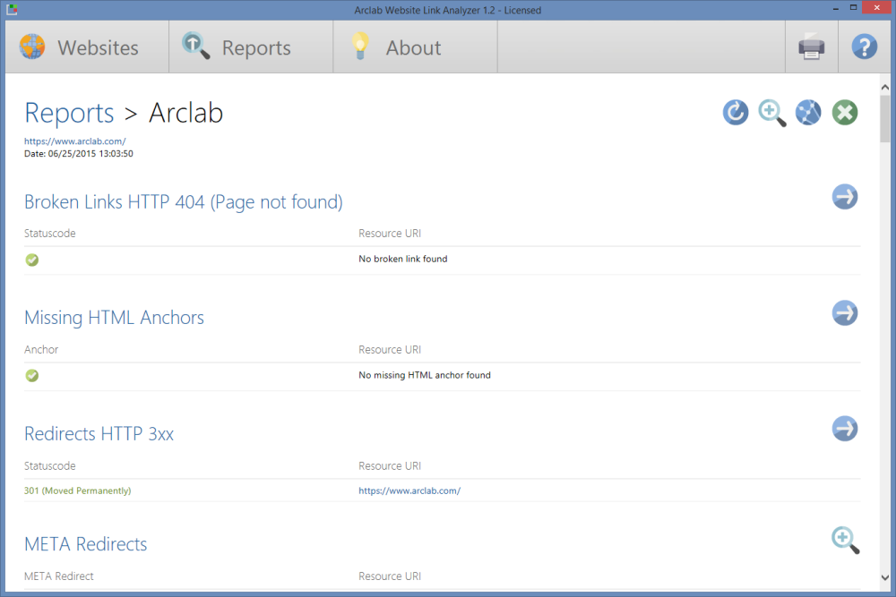This screenshot has height=597, width=896.
Task: Open the About tab
Action: [x=415, y=47]
